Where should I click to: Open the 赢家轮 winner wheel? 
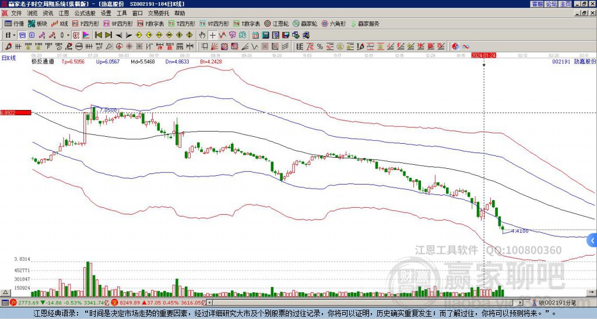pos(304,23)
